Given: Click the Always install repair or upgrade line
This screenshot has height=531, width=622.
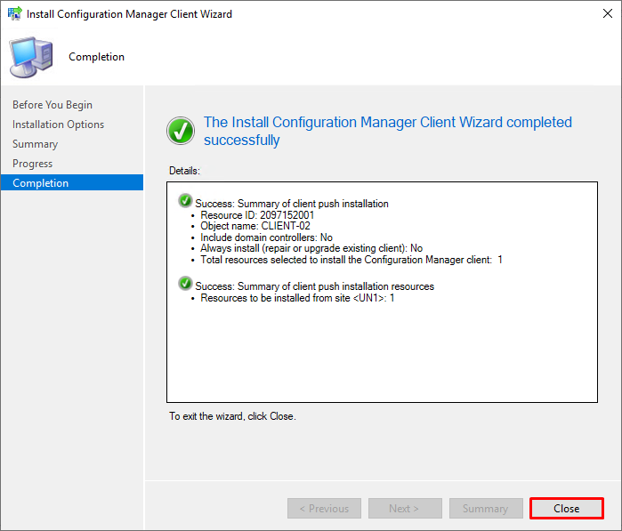Looking at the screenshot, I should [x=311, y=248].
